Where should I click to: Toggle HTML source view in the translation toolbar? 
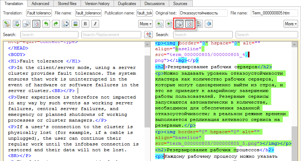pyautogui.click(x=36, y=24)
